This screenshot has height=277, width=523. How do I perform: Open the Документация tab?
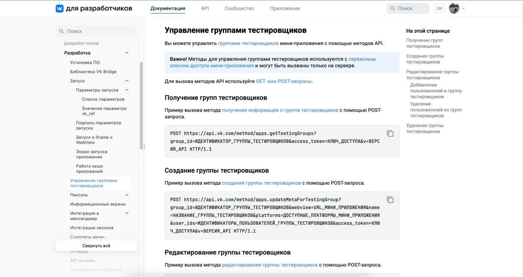pyautogui.click(x=168, y=8)
